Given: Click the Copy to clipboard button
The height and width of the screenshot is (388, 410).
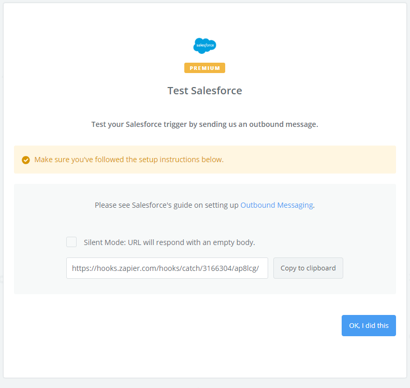Looking at the screenshot, I should [x=308, y=268].
